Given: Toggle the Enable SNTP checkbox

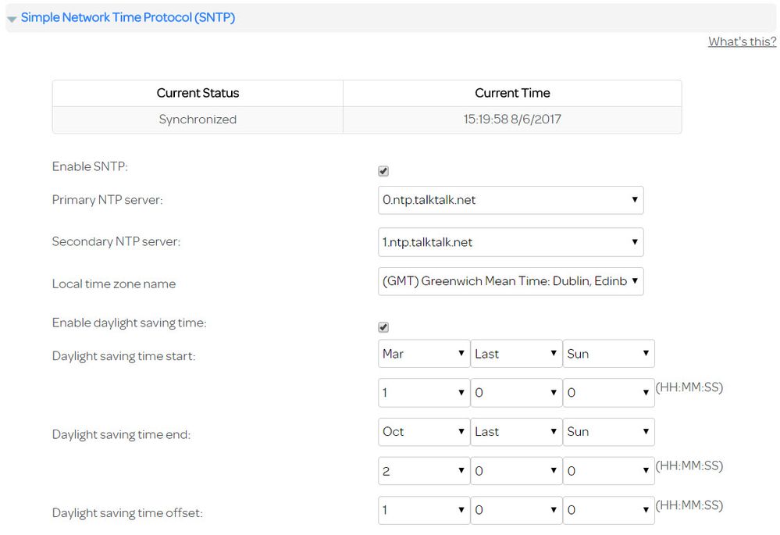Looking at the screenshot, I should pos(383,171).
